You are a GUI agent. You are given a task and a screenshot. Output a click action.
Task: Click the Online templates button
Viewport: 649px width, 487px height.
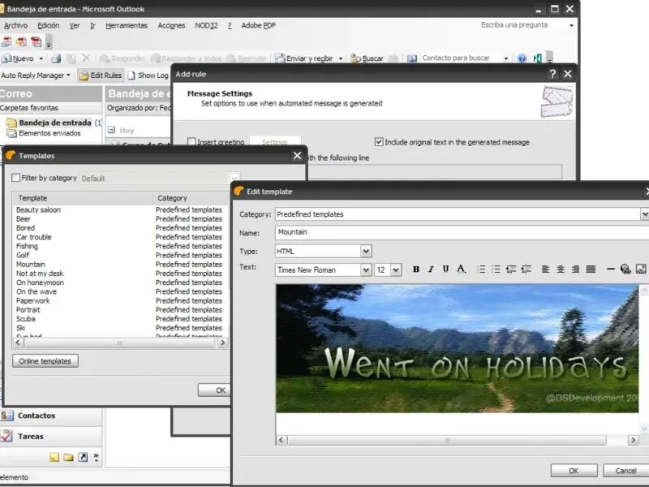(45, 360)
